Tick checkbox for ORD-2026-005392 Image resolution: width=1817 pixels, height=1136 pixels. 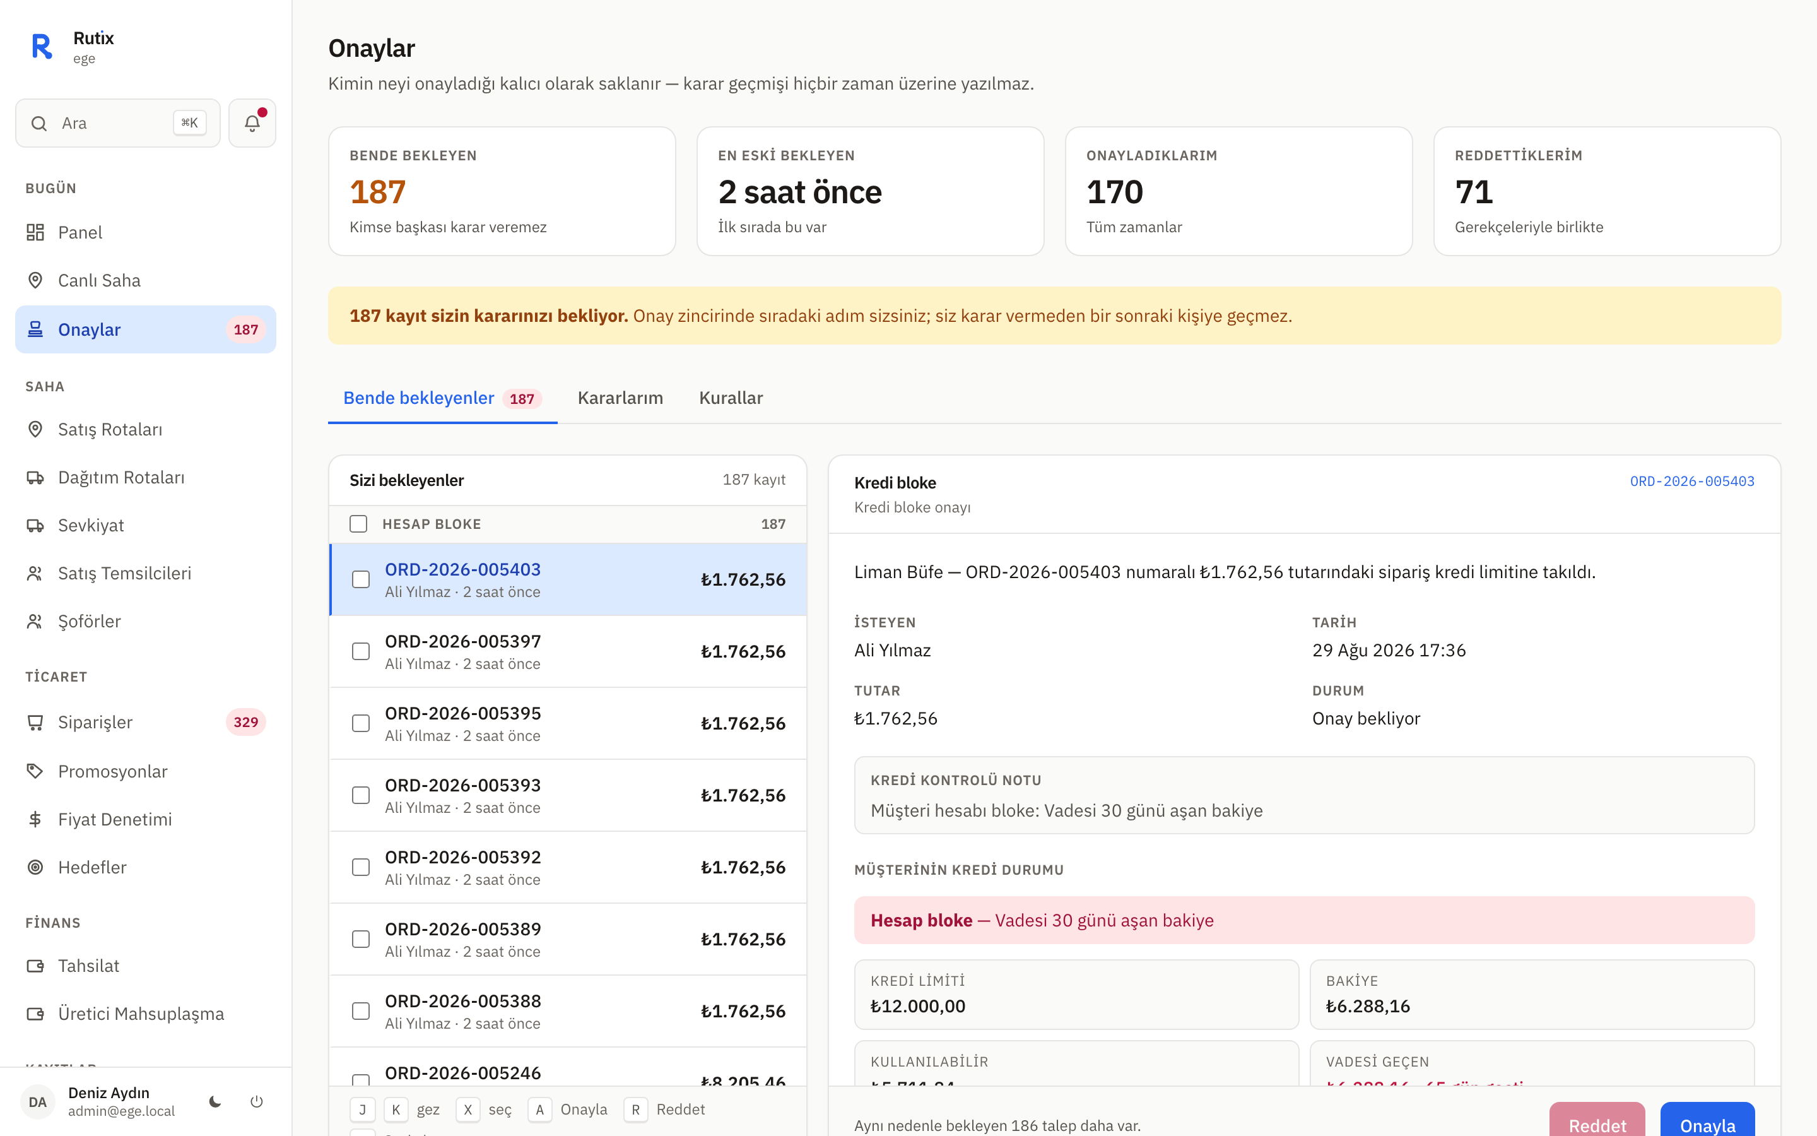361,867
